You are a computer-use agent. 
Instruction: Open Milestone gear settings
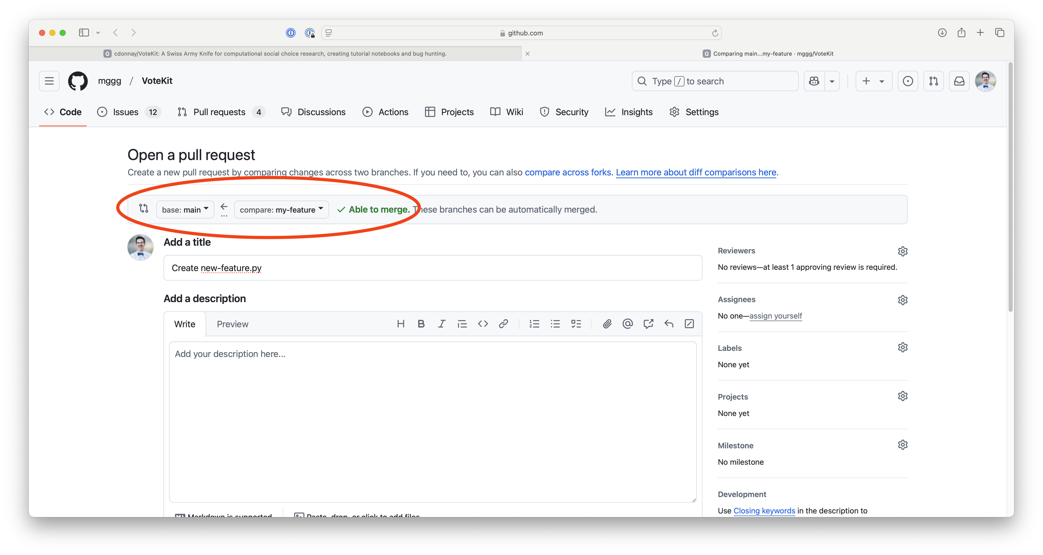[903, 445]
